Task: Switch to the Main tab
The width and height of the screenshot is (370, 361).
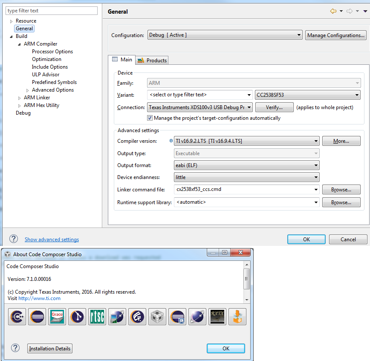Action: point(122,60)
